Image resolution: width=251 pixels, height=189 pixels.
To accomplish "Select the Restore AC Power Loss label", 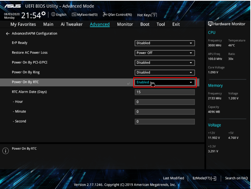I will pyautogui.click(x=30, y=53).
